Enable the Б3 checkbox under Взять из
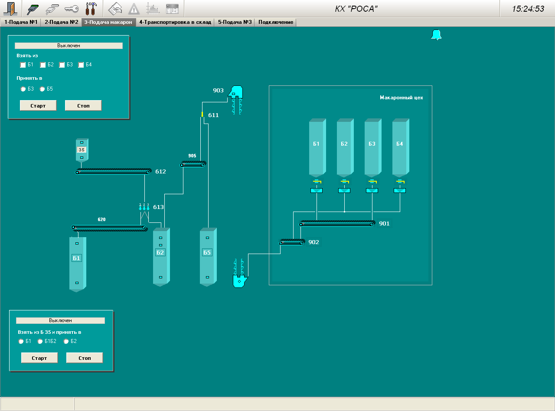Viewport: 555px width, 411px height. tap(62, 65)
